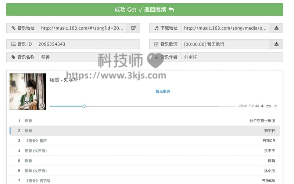Click the 暂无歌词 lyric text
294x184 pixels.
click(x=163, y=91)
